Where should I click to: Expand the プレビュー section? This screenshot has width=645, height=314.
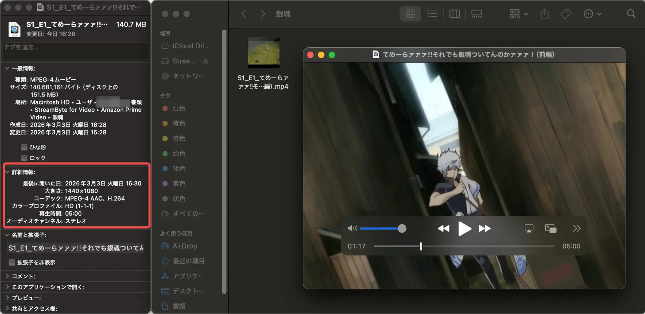tap(7, 298)
